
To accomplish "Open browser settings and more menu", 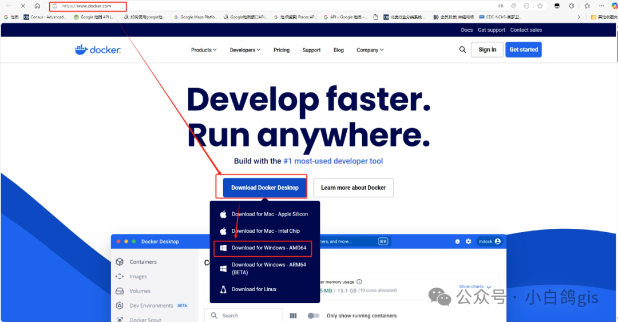I will point(601,6).
